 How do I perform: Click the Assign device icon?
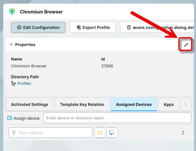(10, 118)
